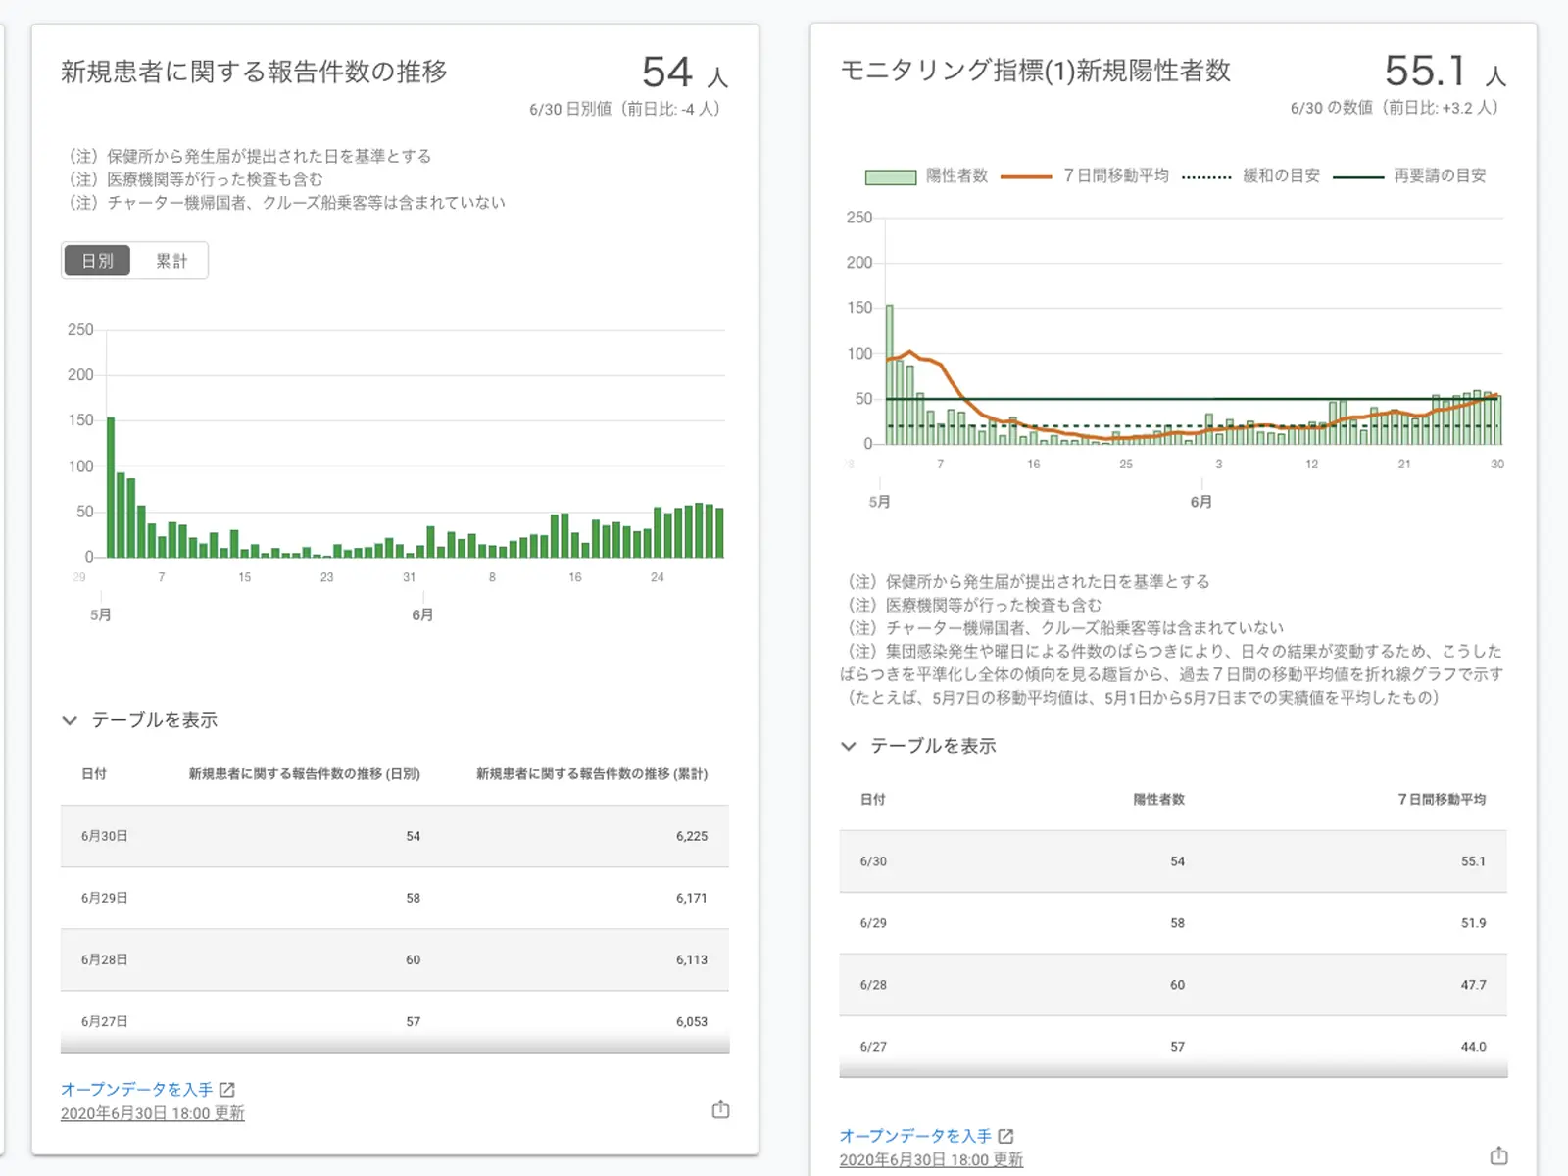The width and height of the screenshot is (1568, 1176).
Task: Click cumulative value 6,225 in table
Action: pos(691,836)
